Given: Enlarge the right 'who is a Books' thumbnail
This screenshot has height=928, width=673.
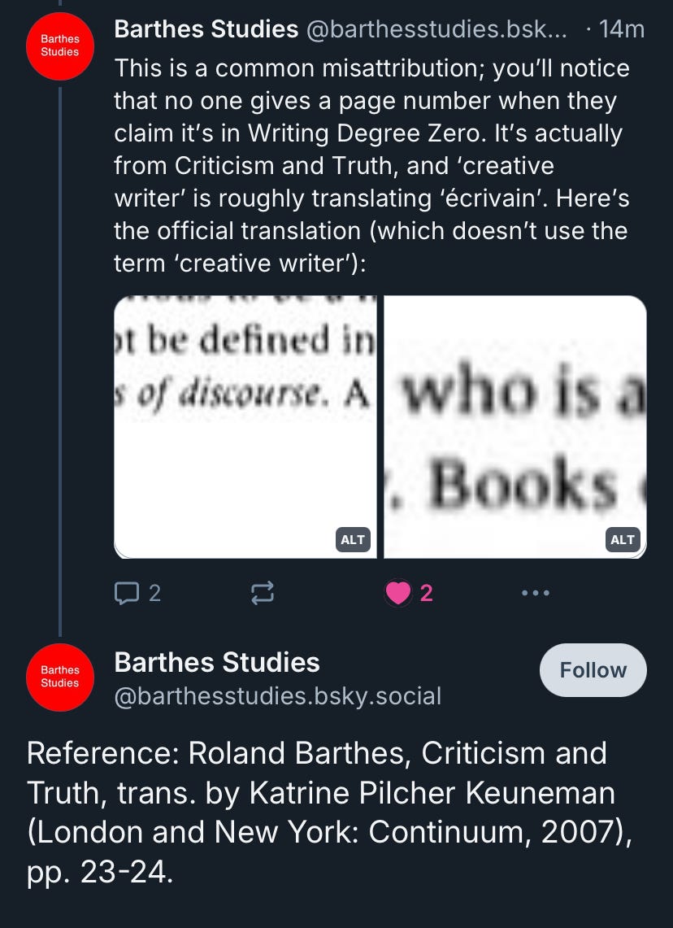Looking at the screenshot, I should pos(515,427).
